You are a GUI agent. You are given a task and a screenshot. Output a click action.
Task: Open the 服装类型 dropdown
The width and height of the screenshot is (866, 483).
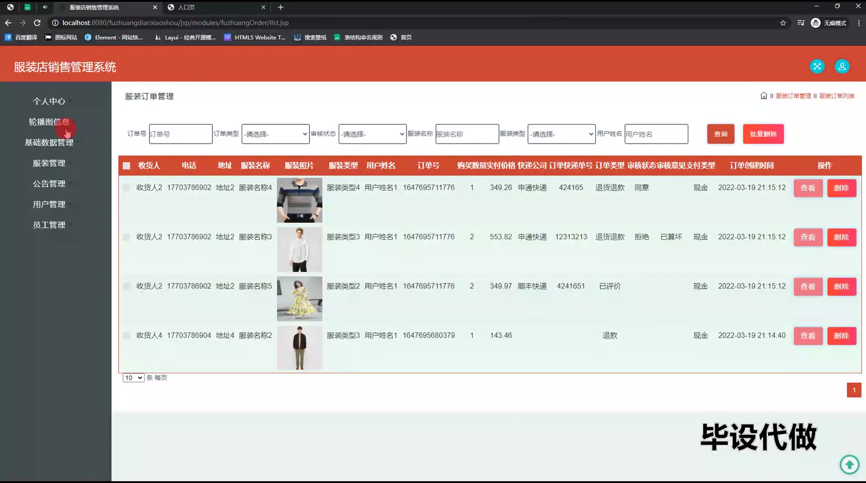point(562,134)
